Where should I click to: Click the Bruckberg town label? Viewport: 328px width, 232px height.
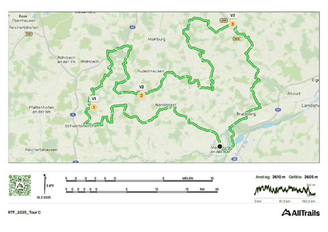click(x=246, y=114)
